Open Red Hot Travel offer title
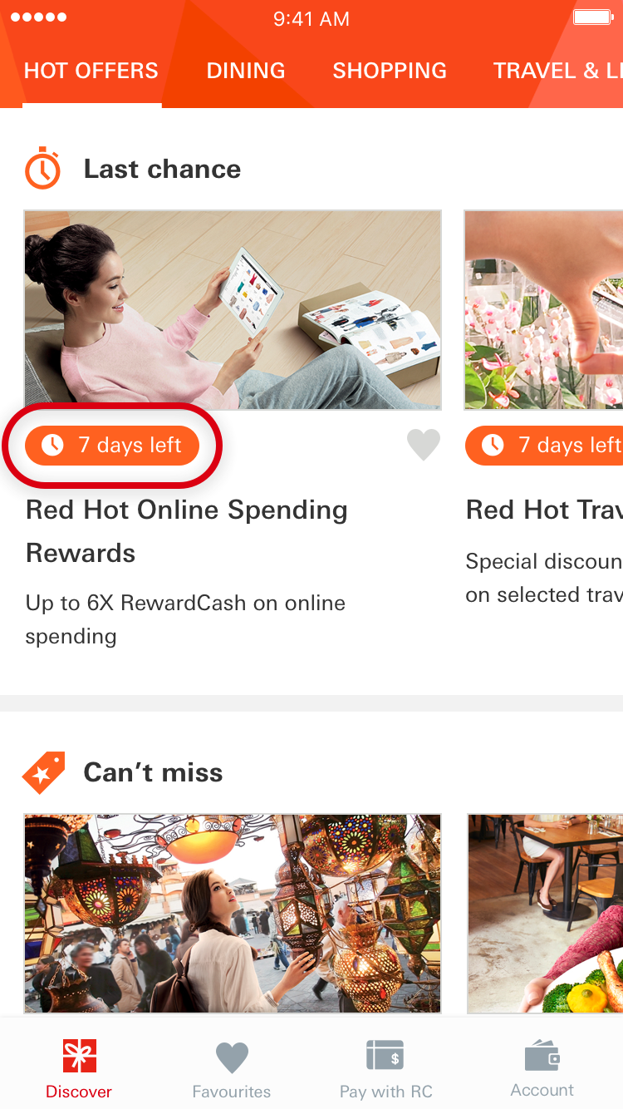 (x=544, y=510)
